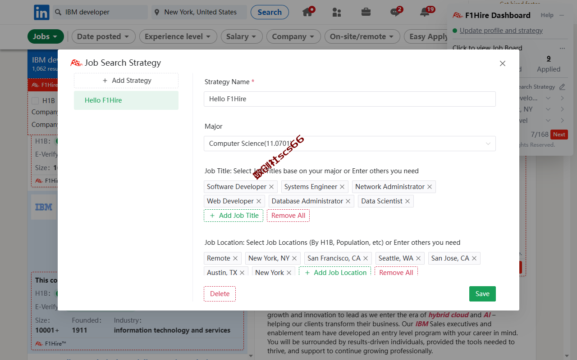Go to Next job in dashboard

pos(559,135)
